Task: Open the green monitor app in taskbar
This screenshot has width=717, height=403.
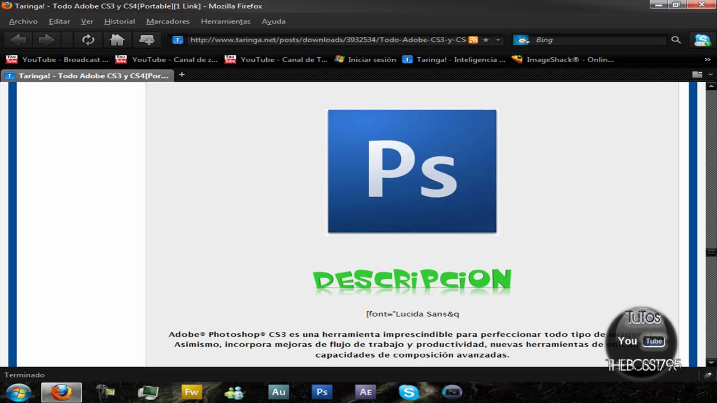Action: pyautogui.click(x=148, y=392)
